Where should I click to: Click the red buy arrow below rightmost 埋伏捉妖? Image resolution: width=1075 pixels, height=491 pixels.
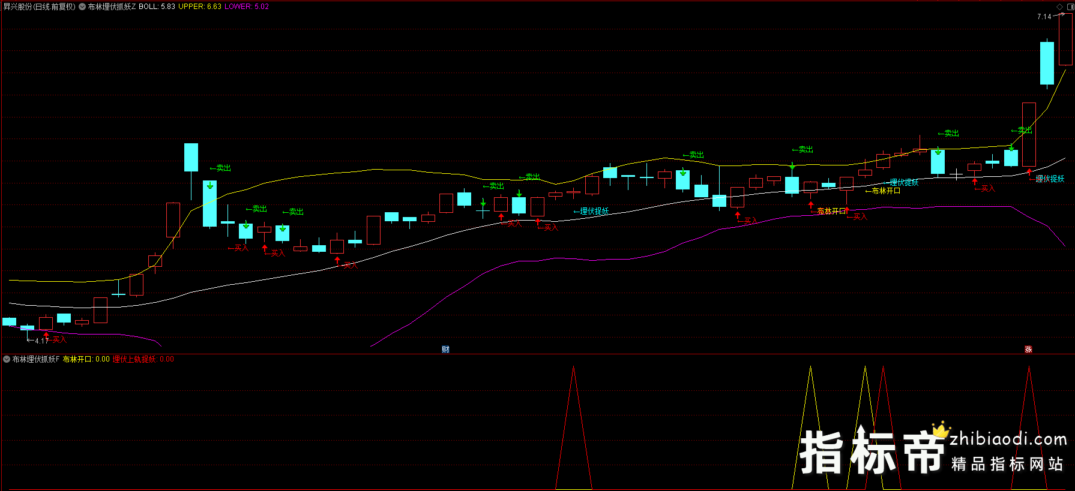coord(1029,172)
